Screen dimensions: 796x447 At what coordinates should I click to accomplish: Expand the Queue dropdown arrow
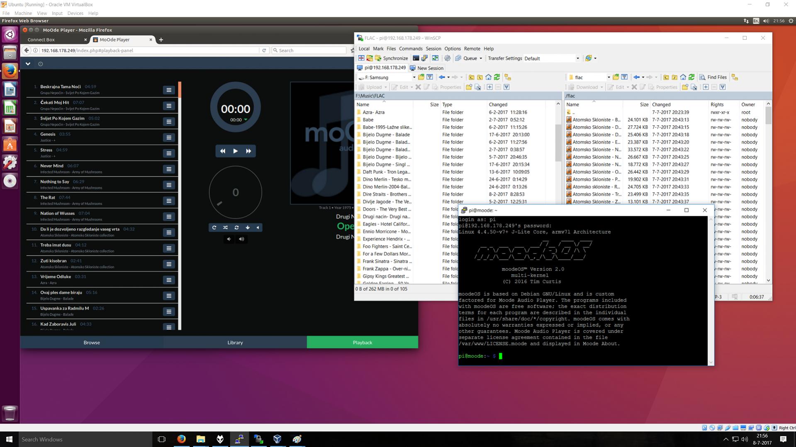pyautogui.click(x=481, y=58)
